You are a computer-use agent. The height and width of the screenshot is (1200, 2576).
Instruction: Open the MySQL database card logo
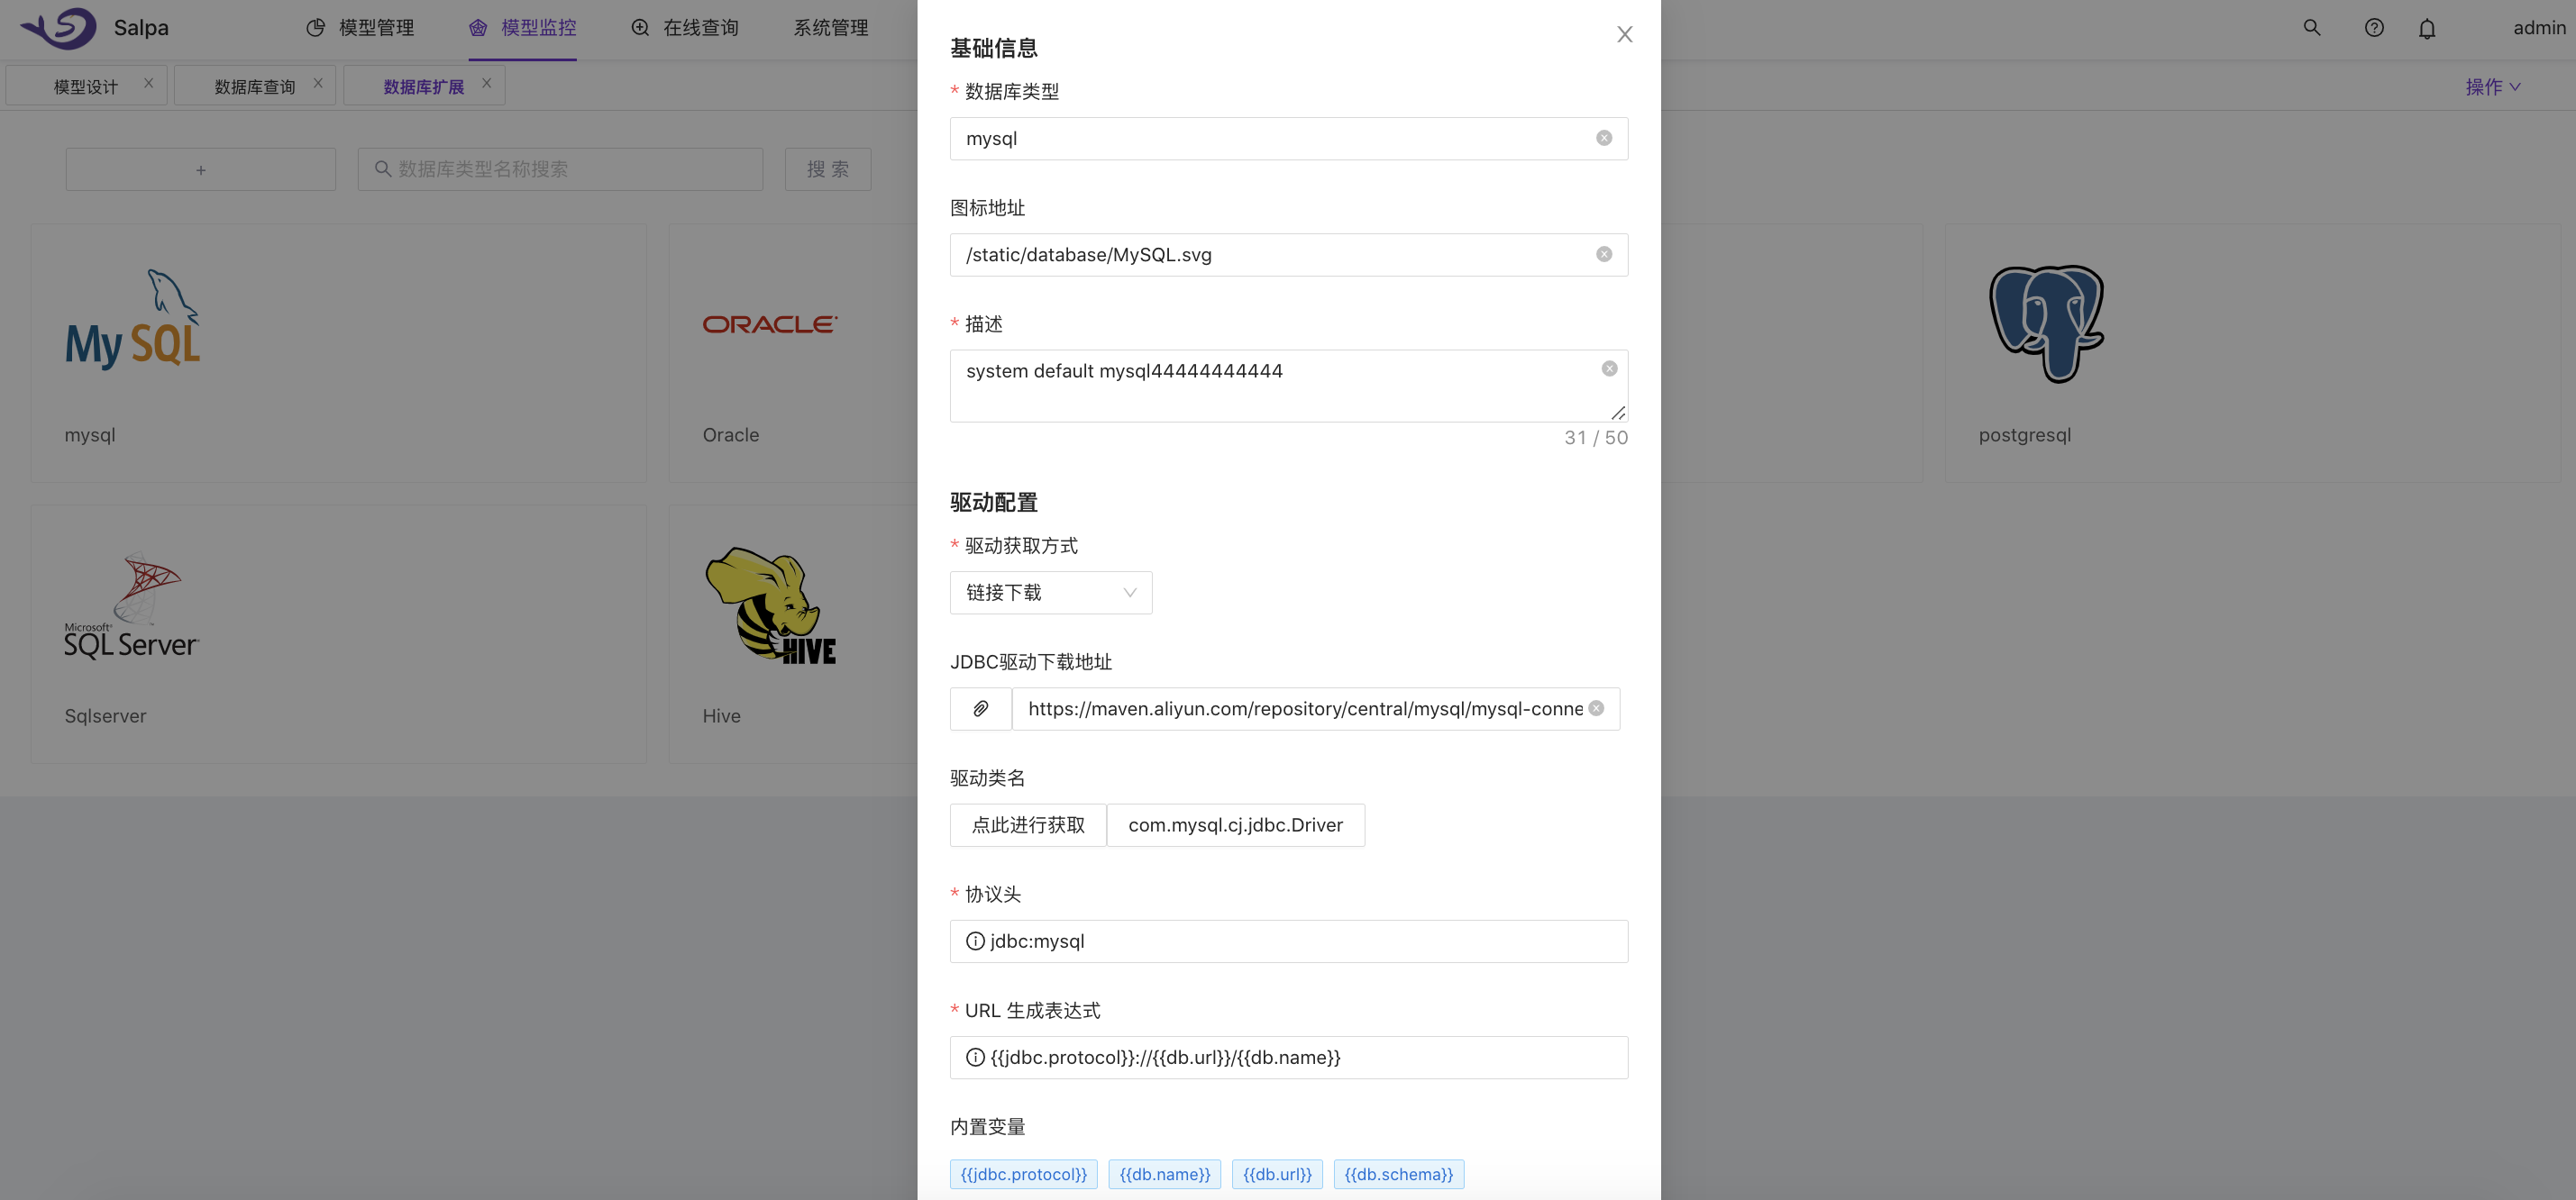point(133,319)
